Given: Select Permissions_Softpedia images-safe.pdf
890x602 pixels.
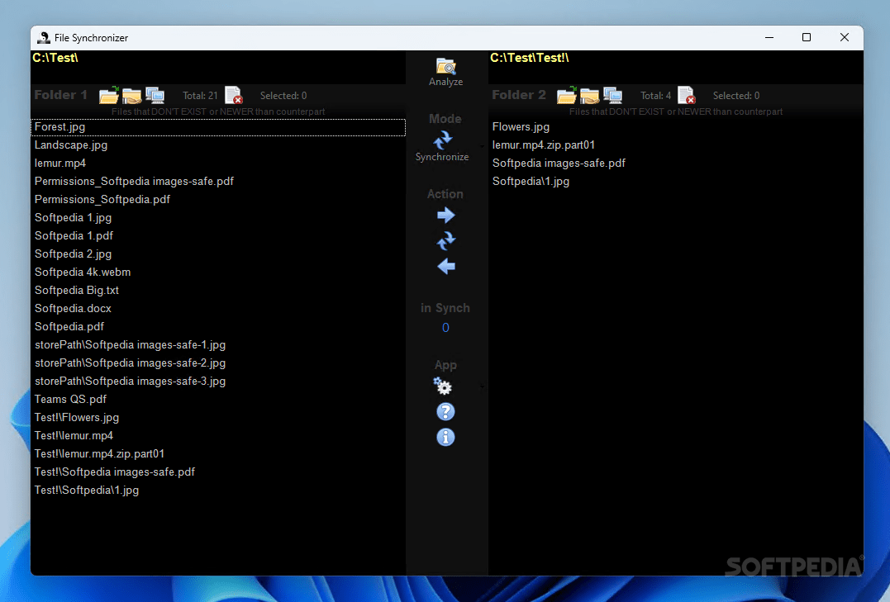Looking at the screenshot, I should 218,182.
